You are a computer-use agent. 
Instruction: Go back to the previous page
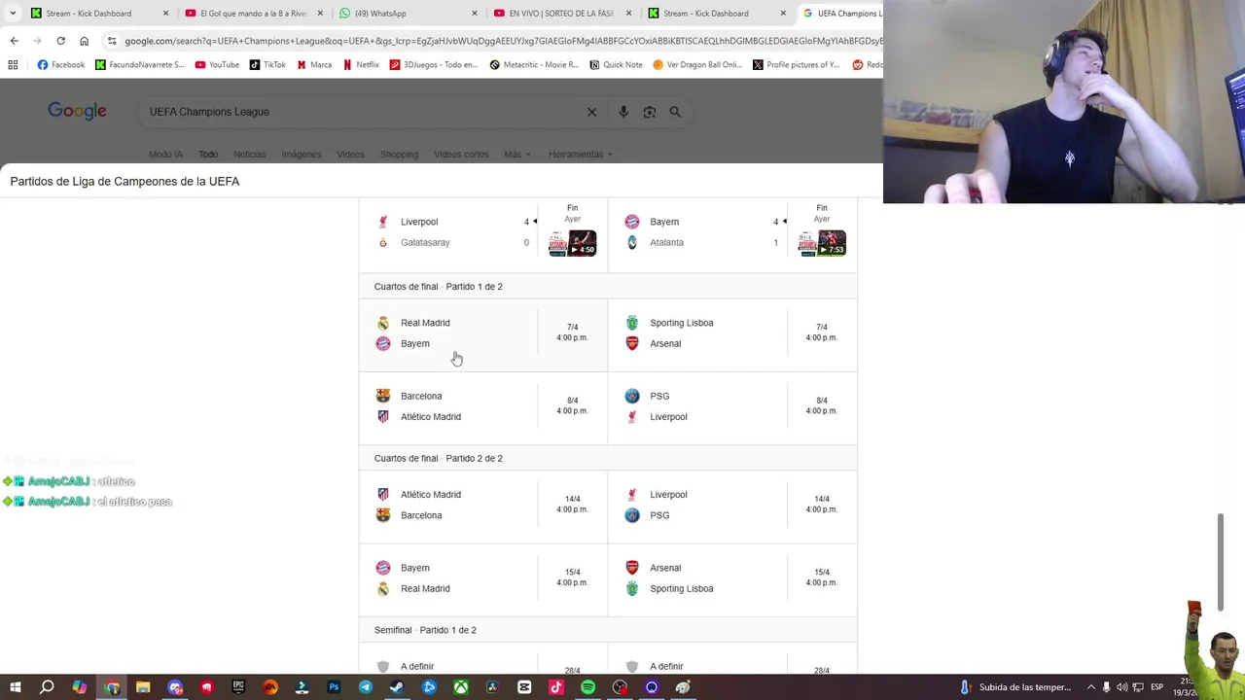[15, 41]
